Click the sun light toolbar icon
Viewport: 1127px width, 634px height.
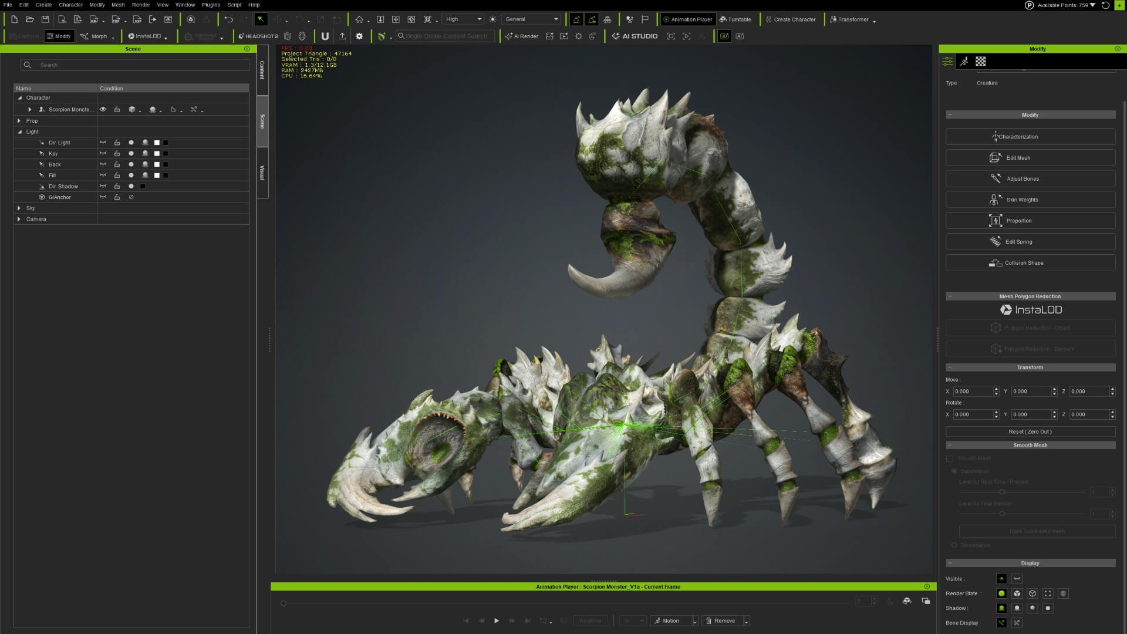click(x=492, y=19)
